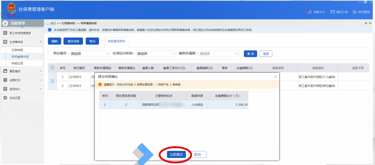Image resolution: width=375 pixels, height=165 pixels.
Task: Click the 查询 button
Action: pyautogui.click(x=250, y=54)
